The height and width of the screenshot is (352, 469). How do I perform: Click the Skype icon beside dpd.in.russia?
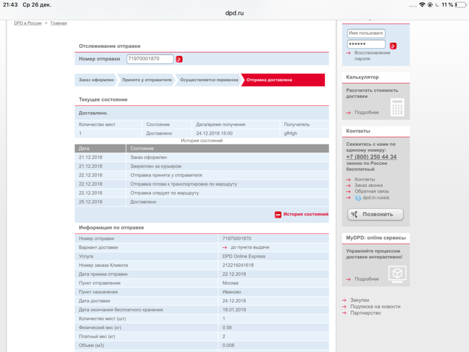(x=358, y=198)
